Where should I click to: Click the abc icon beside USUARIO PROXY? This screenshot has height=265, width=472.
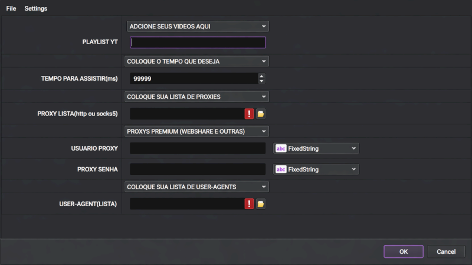coord(281,148)
